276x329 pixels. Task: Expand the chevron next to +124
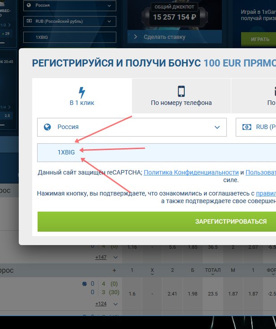pyautogui.click(x=115, y=304)
